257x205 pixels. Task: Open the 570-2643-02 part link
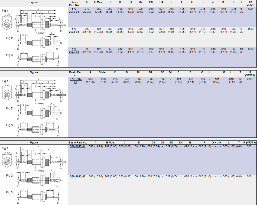(x=78, y=177)
